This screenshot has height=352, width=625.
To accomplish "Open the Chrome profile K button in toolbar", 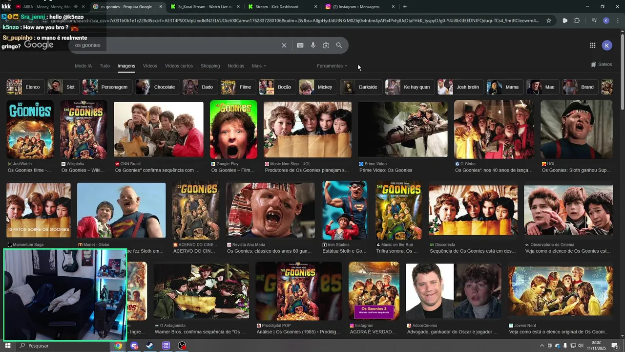I will coord(606,21).
